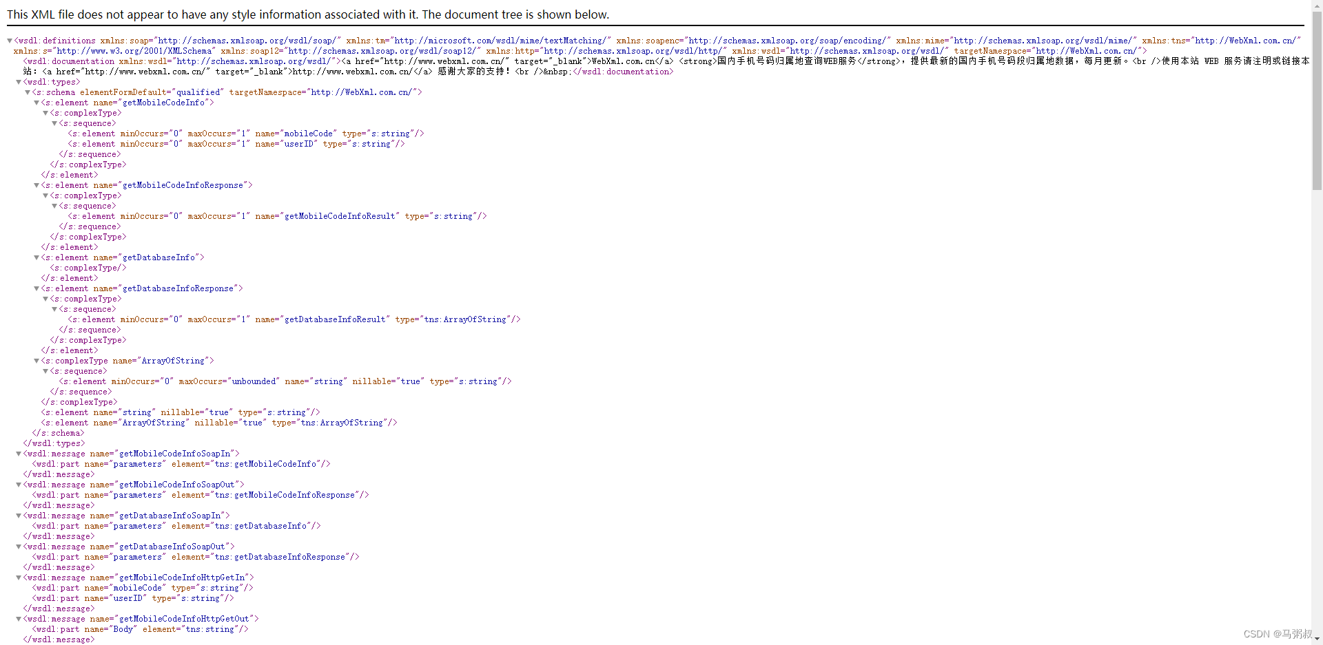Click s:element name="mobileCode" type s:string line
The image size is (1323, 645).
click(246, 134)
